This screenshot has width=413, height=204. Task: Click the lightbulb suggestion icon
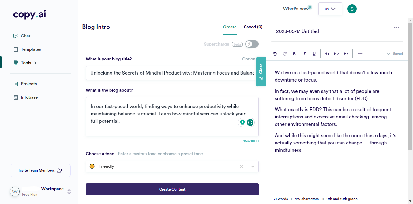[242, 122]
